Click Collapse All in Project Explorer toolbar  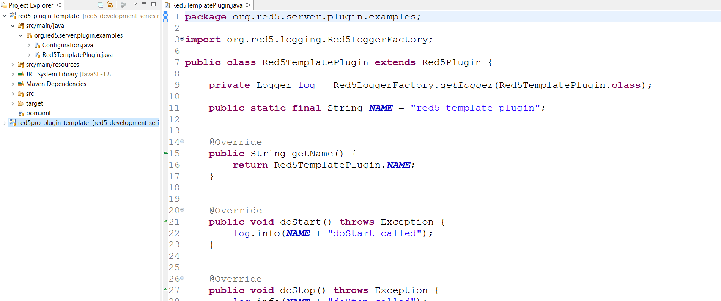click(100, 5)
